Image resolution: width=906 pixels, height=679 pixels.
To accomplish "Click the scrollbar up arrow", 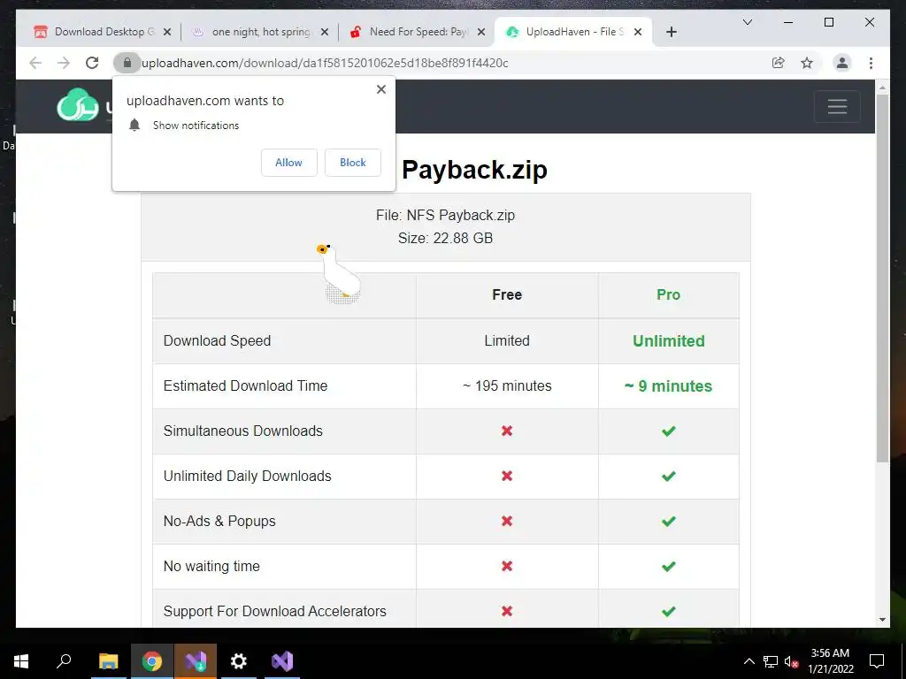I will coord(882,88).
